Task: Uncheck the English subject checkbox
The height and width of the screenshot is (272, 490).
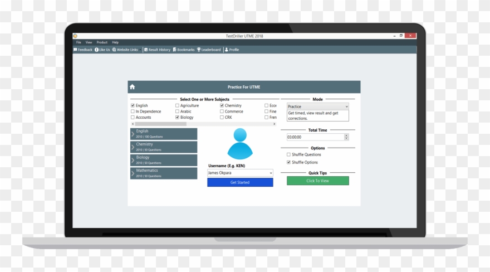Action: (133, 105)
